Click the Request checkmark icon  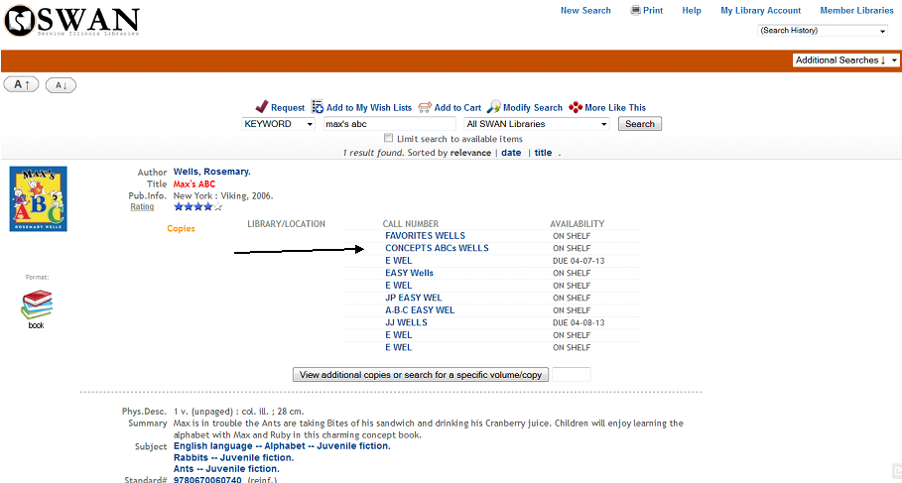coord(262,107)
